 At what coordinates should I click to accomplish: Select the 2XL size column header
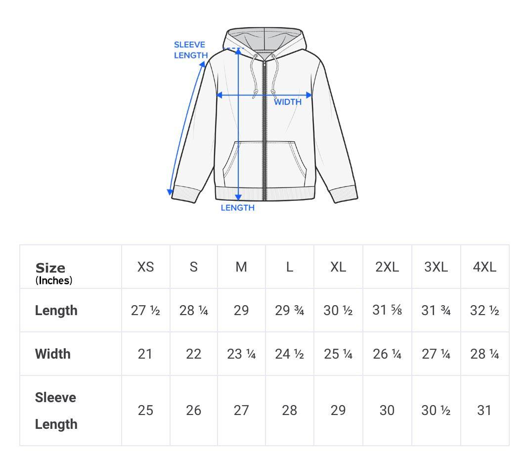tap(387, 267)
